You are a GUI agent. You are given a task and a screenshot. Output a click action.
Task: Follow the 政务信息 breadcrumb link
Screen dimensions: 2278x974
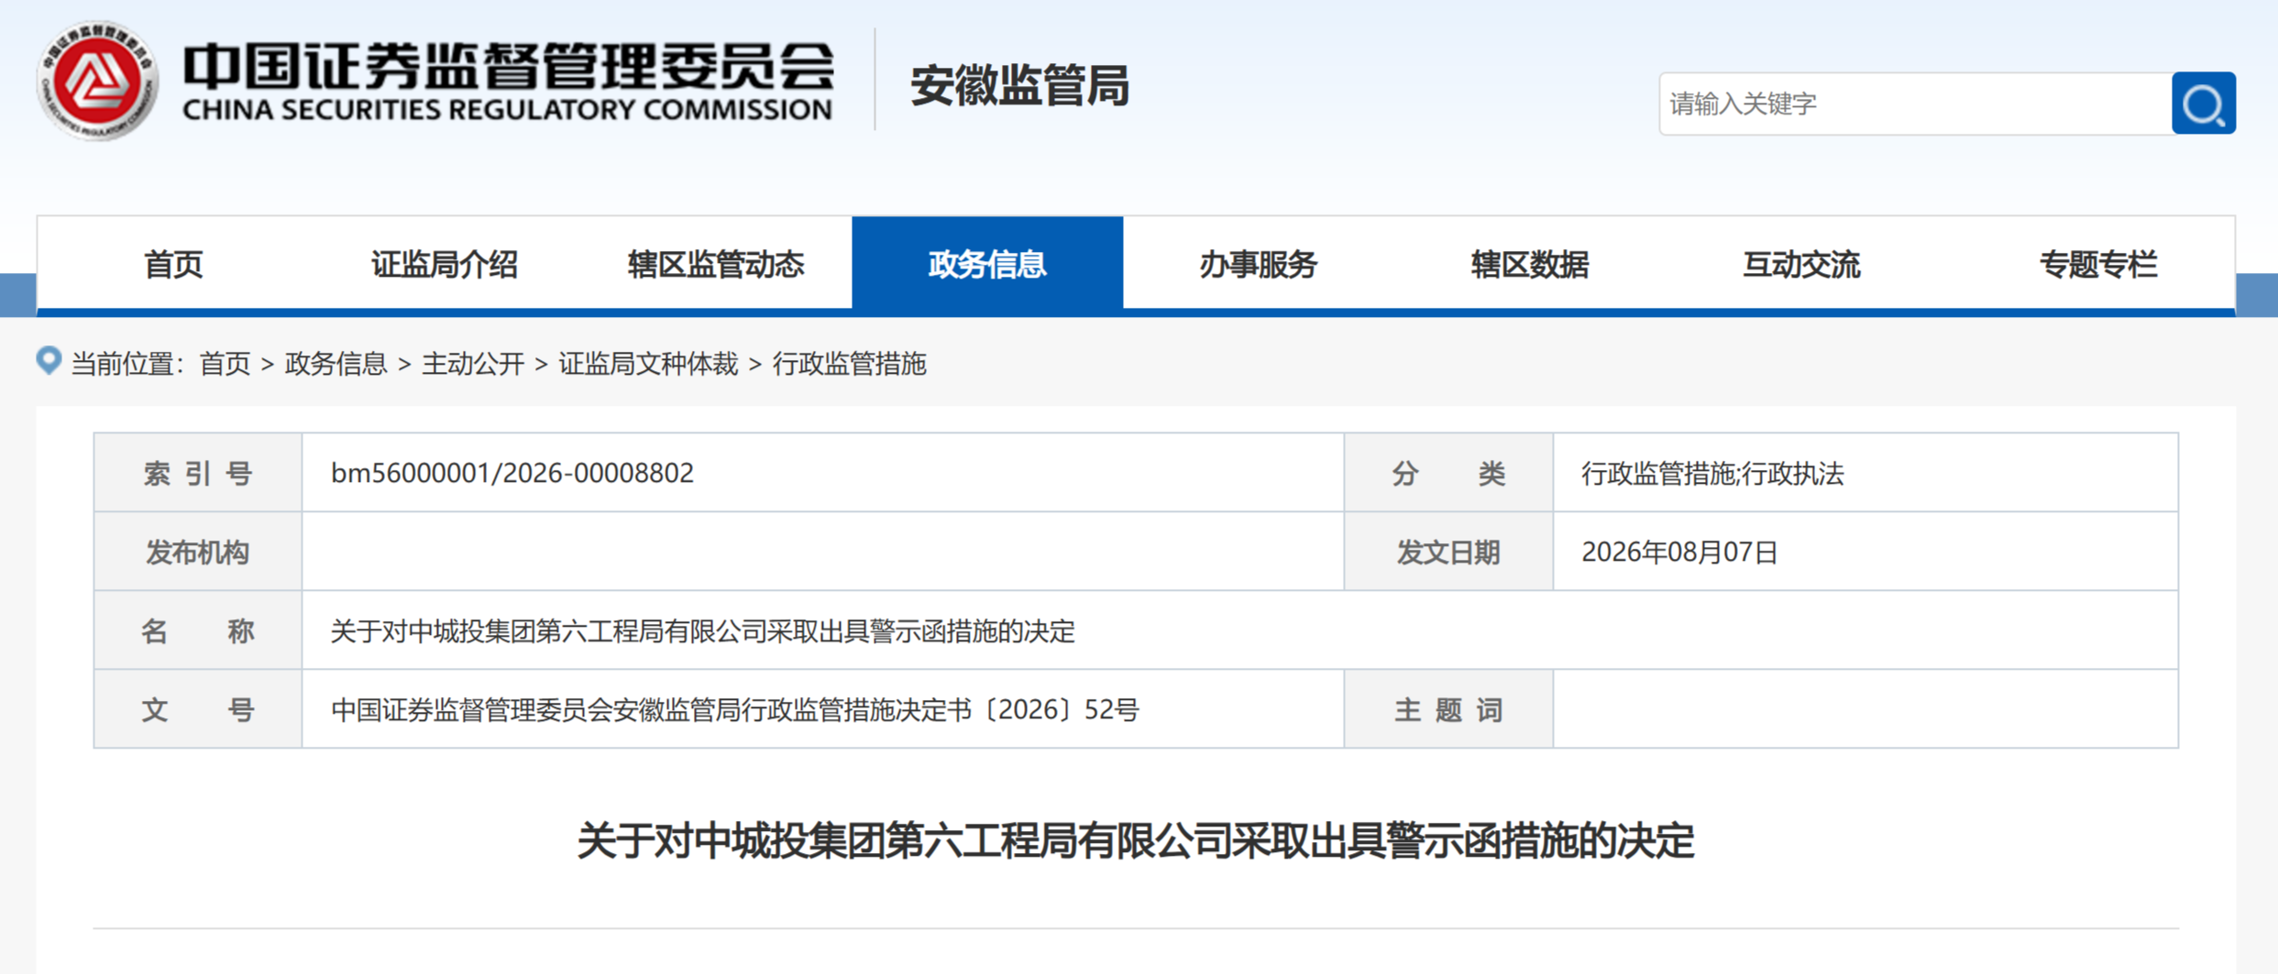(336, 364)
